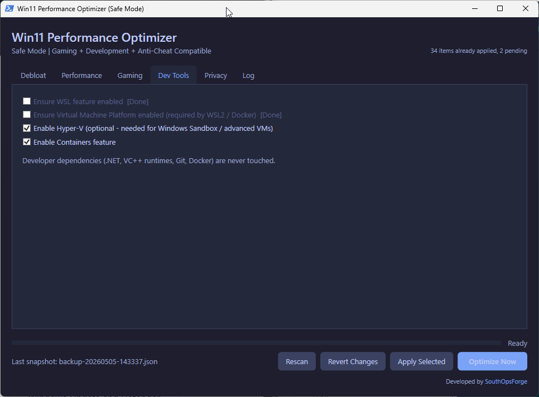This screenshot has height=397, width=539.
Task: Click the 34 items already applied status
Action: pyautogui.click(x=479, y=51)
